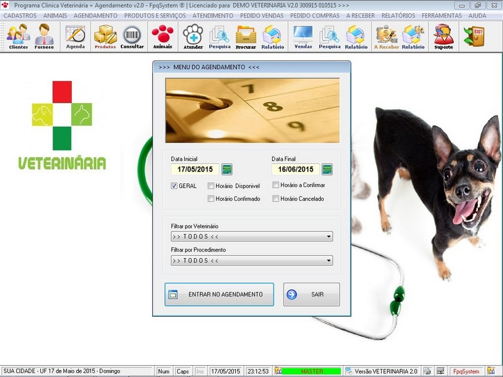503x377 pixels.
Task: Enable the Horário Cancelado checkbox
Action: point(275,199)
